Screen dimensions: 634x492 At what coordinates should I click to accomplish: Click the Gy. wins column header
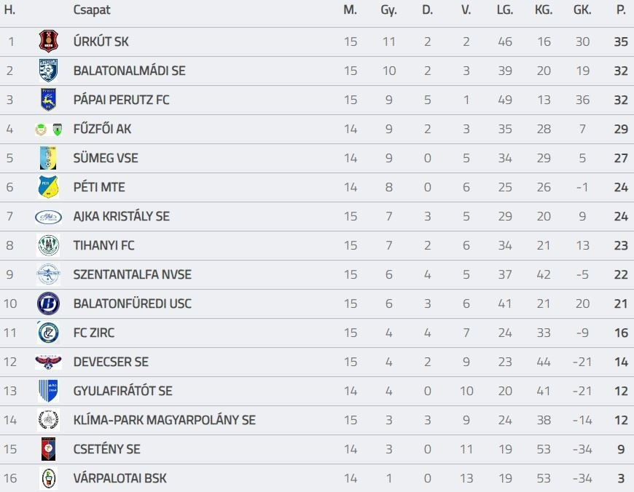tap(388, 10)
